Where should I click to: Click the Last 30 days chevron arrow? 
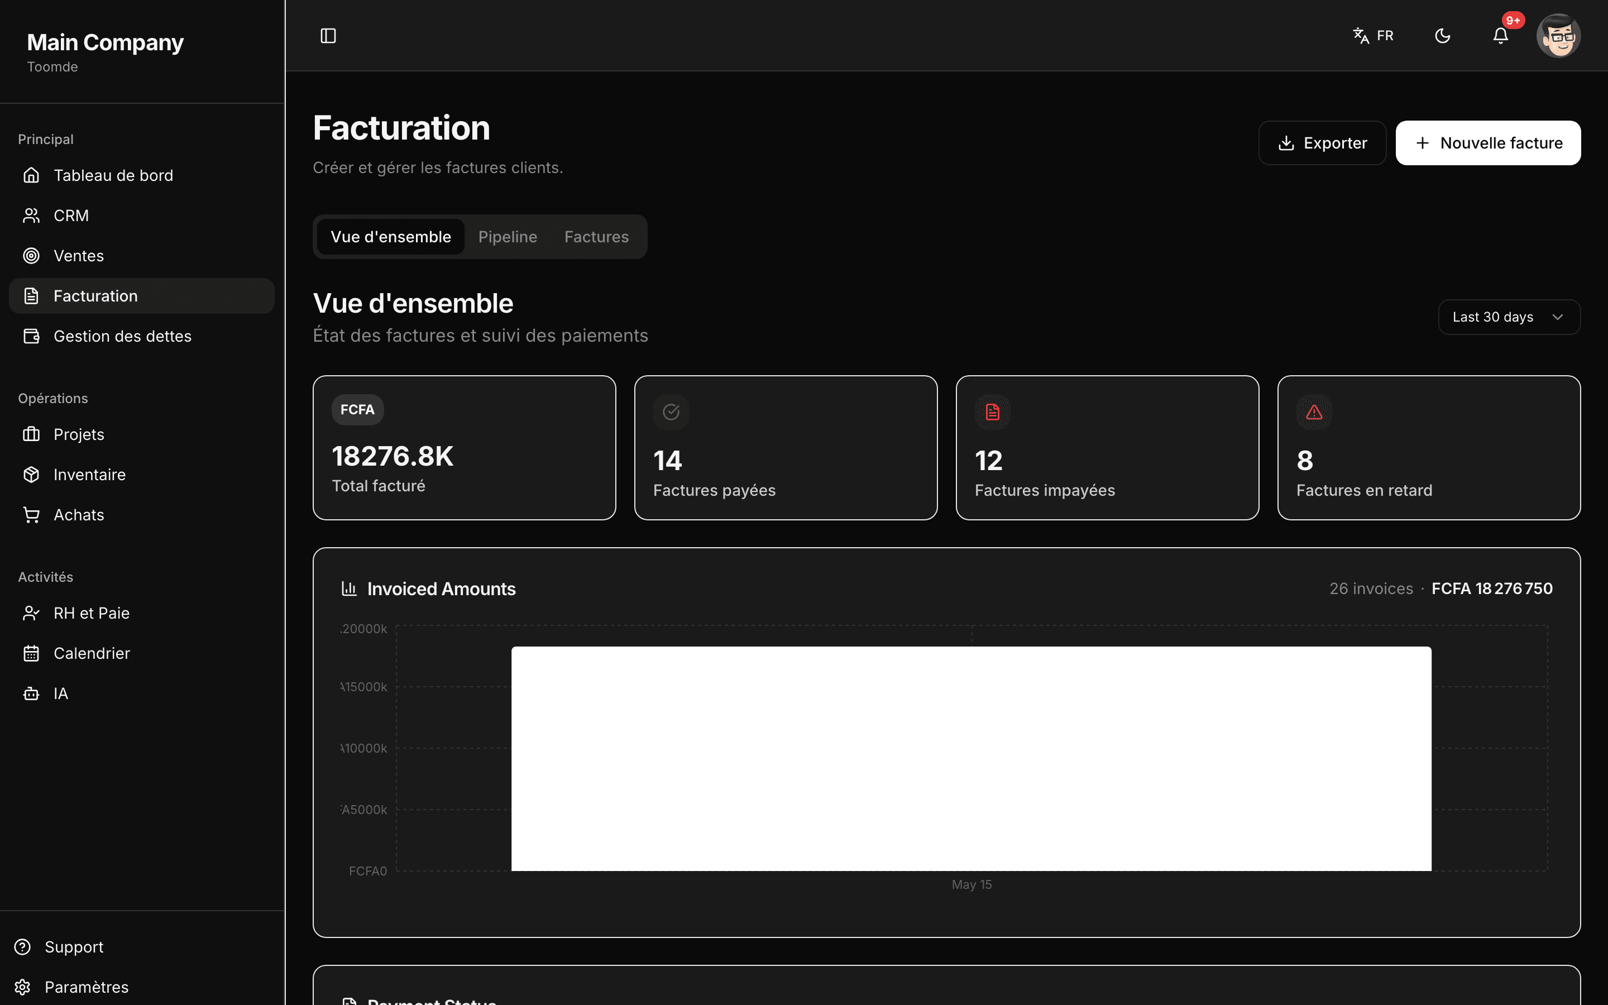[x=1558, y=317]
